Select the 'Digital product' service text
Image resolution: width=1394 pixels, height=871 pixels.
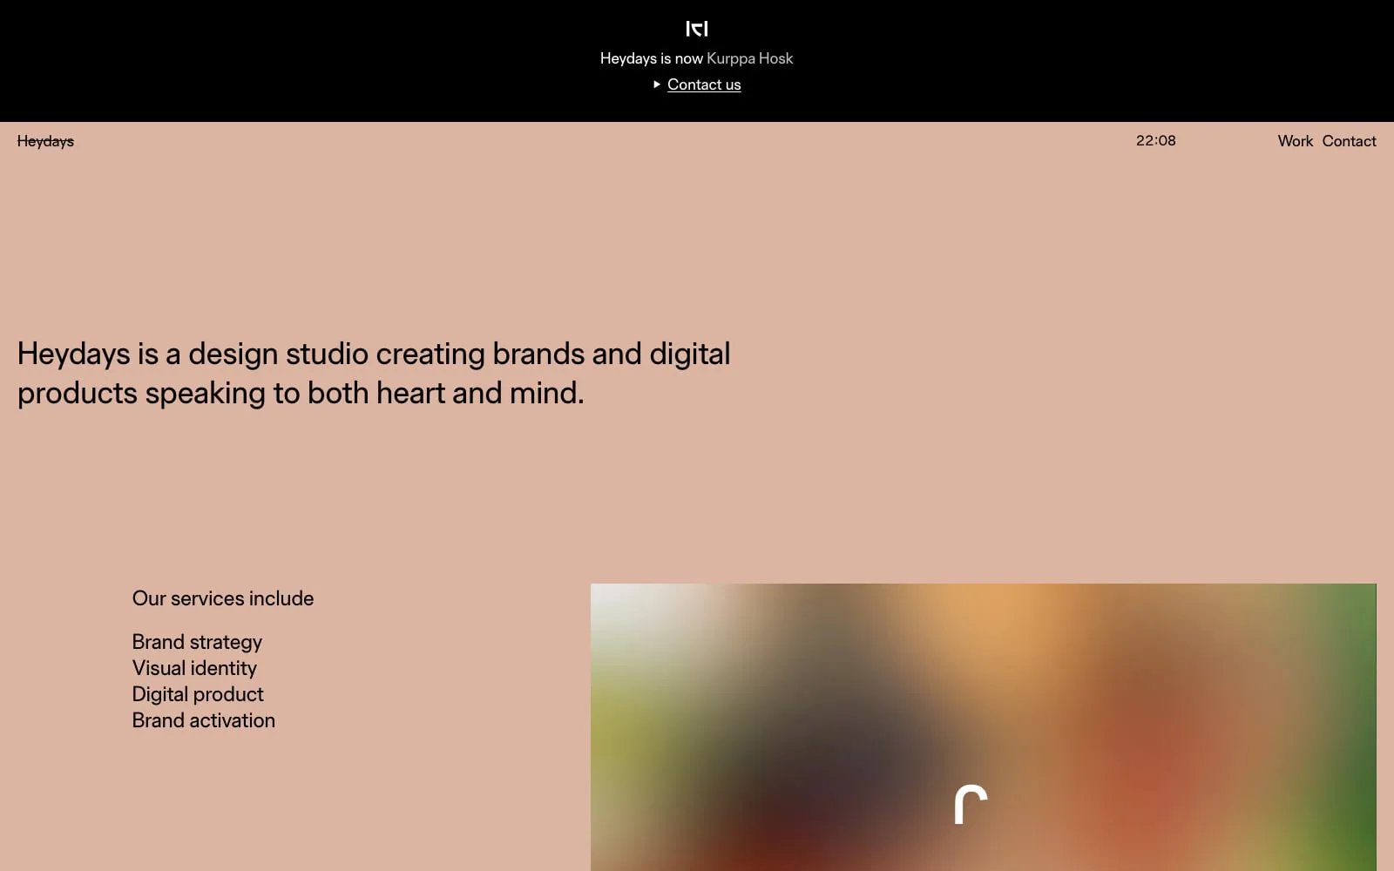pos(198,694)
